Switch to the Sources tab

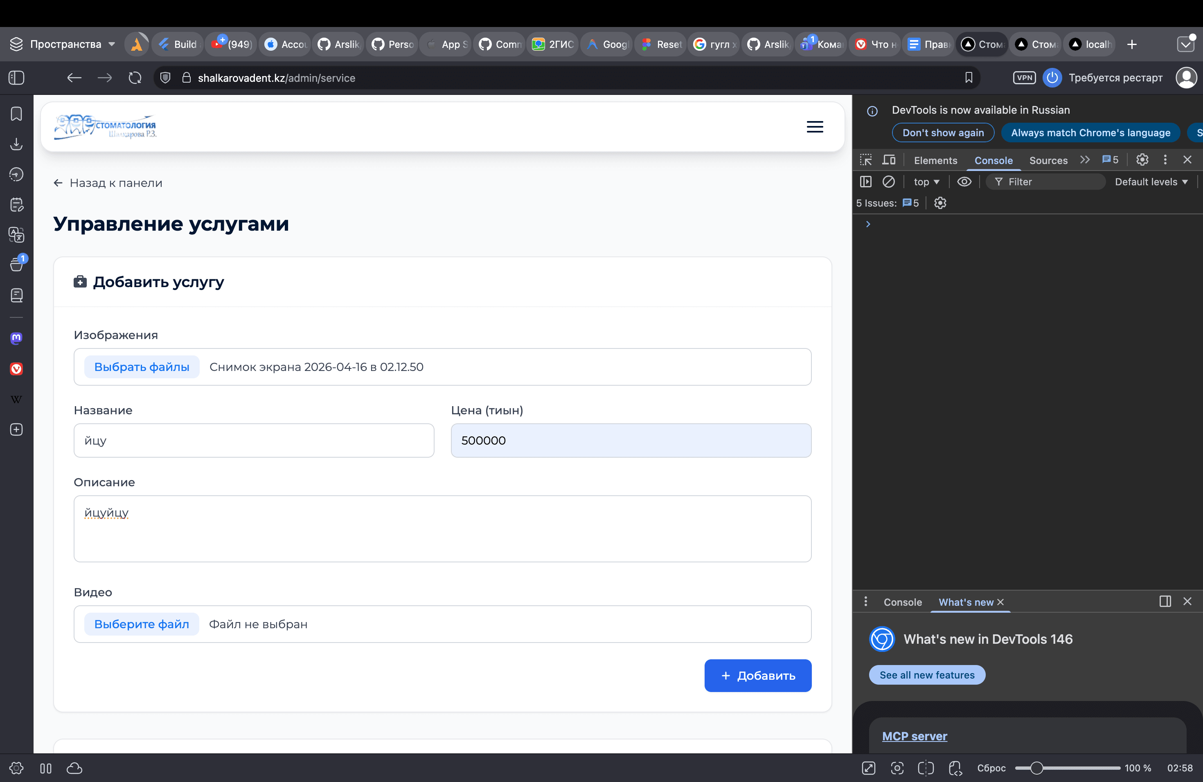point(1048,160)
